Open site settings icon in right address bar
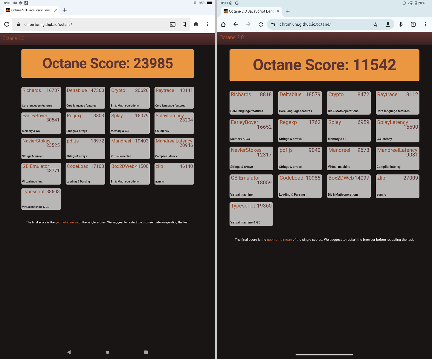Viewport: 432px width, 359px height. (x=273, y=24)
